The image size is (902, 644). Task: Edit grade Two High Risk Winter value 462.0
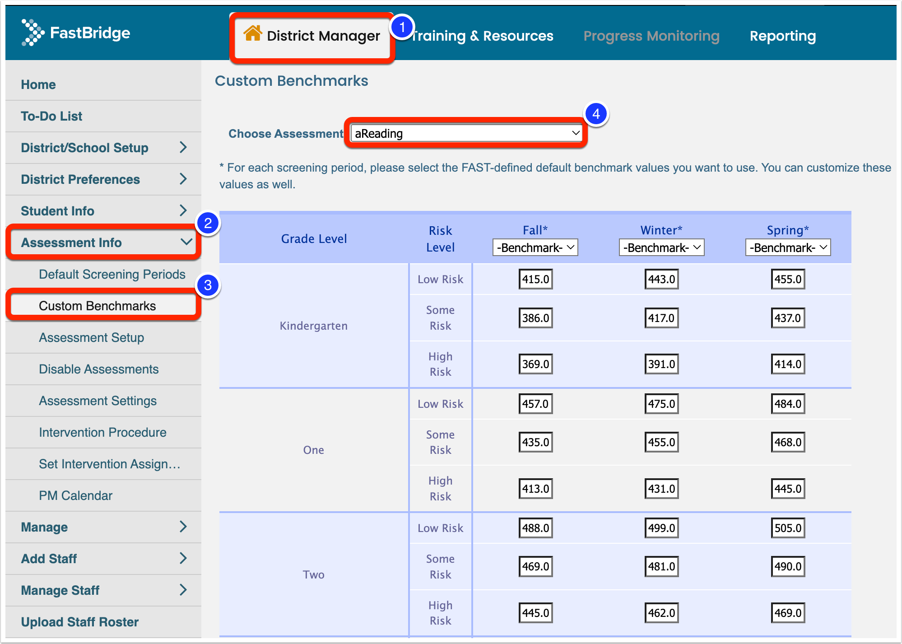(x=662, y=613)
